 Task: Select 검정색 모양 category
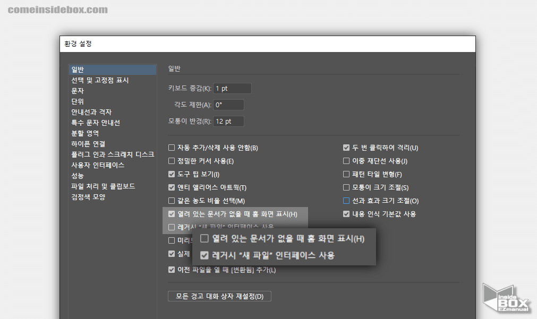pyautogui.click(x=88, y=197)
